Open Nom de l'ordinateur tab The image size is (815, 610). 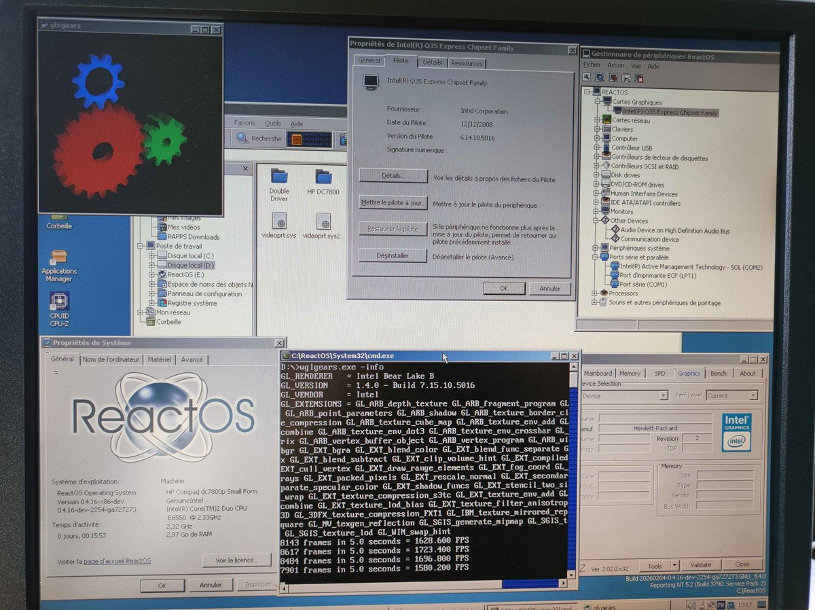point(111,360)
